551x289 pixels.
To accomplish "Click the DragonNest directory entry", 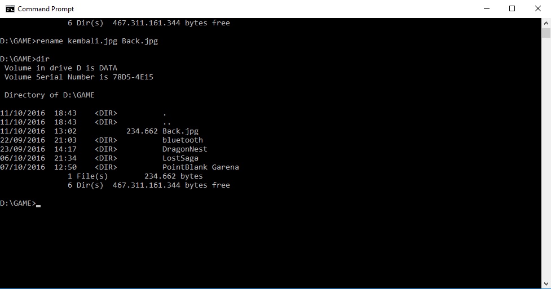I will coord(185,149).
